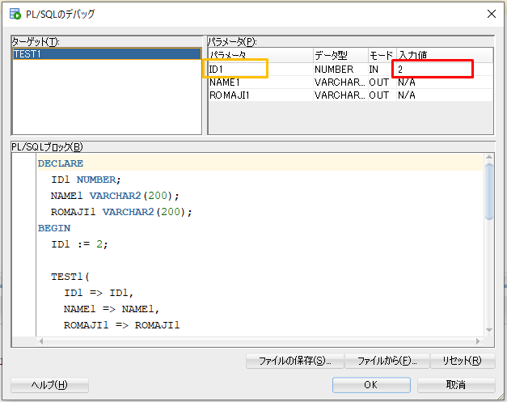Click the 'ID1 NUMBER;' code line
The image size is (507, 402).
pyautogui.click(x=86, y=180)
